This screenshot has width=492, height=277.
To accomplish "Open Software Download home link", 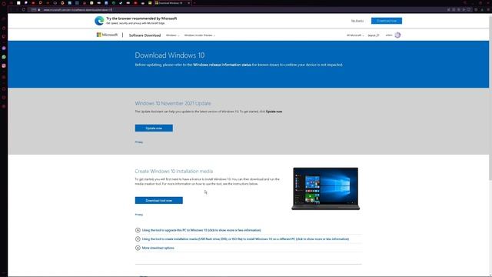I will pyautogui.click(x=145, y=35).
